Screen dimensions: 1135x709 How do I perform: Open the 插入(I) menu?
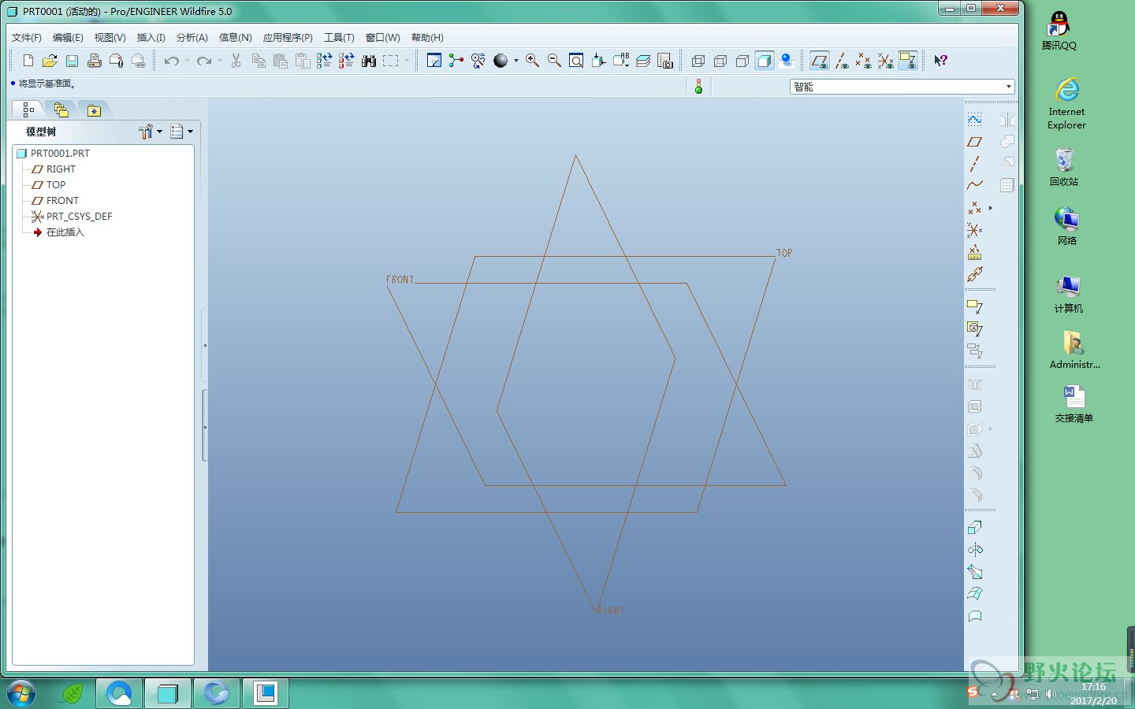pyautogui.click(x=151, y=37)
